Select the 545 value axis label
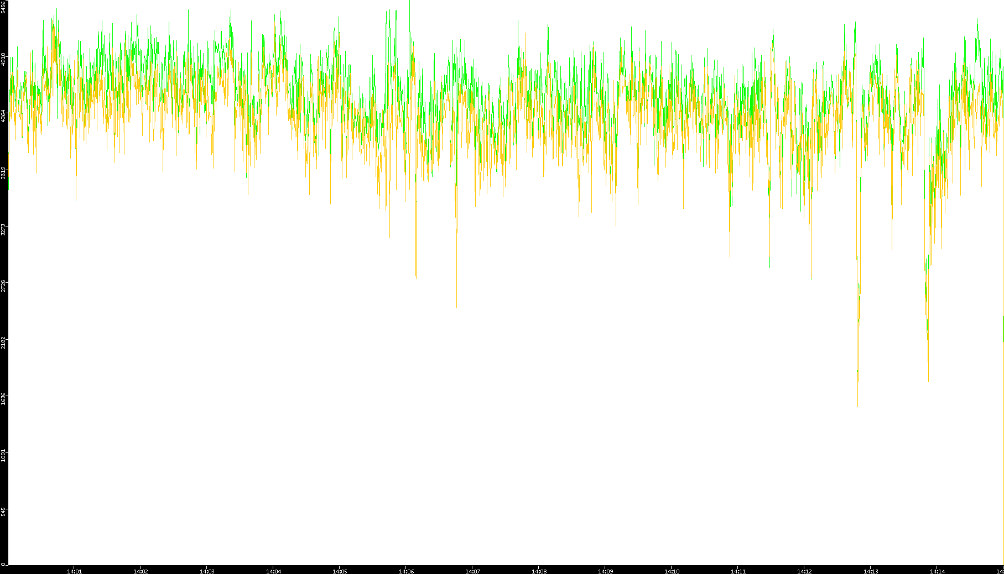 tap(3, 512)
